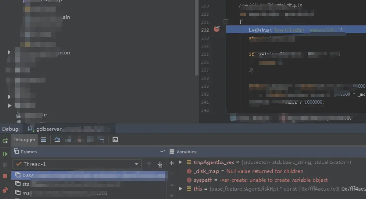
Task: Click the console lines icon beside Debugger
Action: [x=43, y=140]
